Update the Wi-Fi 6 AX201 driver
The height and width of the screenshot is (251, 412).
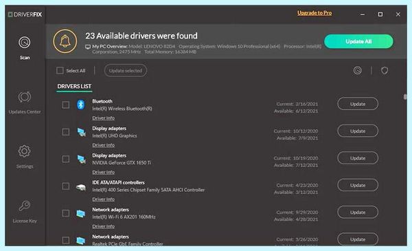coord(358,212)
